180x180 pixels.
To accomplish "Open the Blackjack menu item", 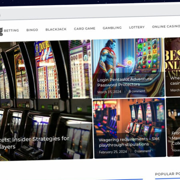I will [56, 29].
